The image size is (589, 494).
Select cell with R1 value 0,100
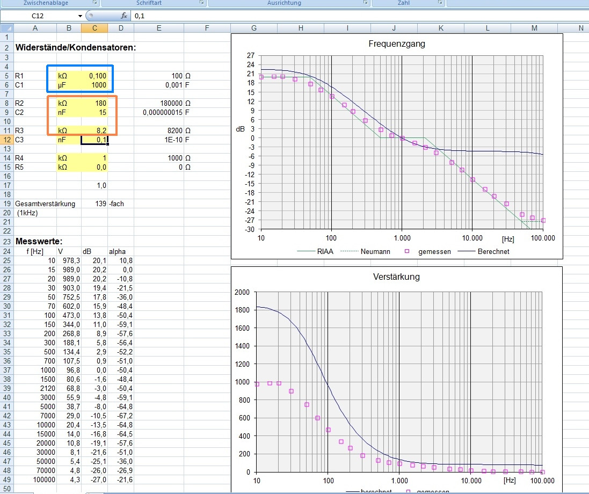pyautogui.click(x=94, y=76)
